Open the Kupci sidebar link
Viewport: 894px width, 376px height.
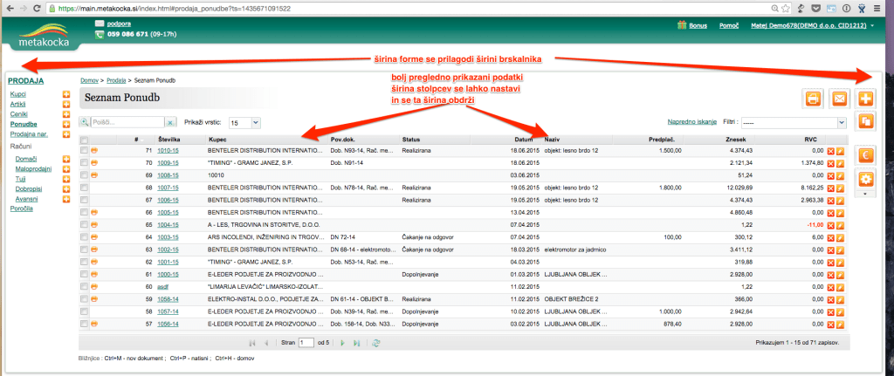(x=17, y=94)
